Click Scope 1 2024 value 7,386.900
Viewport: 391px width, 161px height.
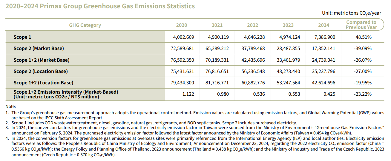click(325, 37)
